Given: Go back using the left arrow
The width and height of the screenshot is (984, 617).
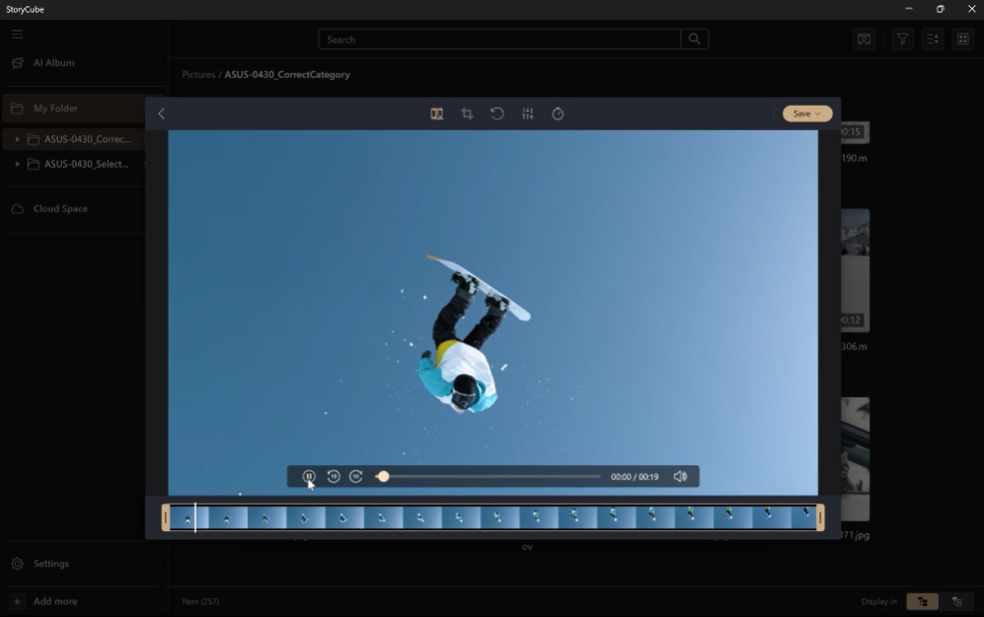Looking at the screenshot, I should click(162, 114).
